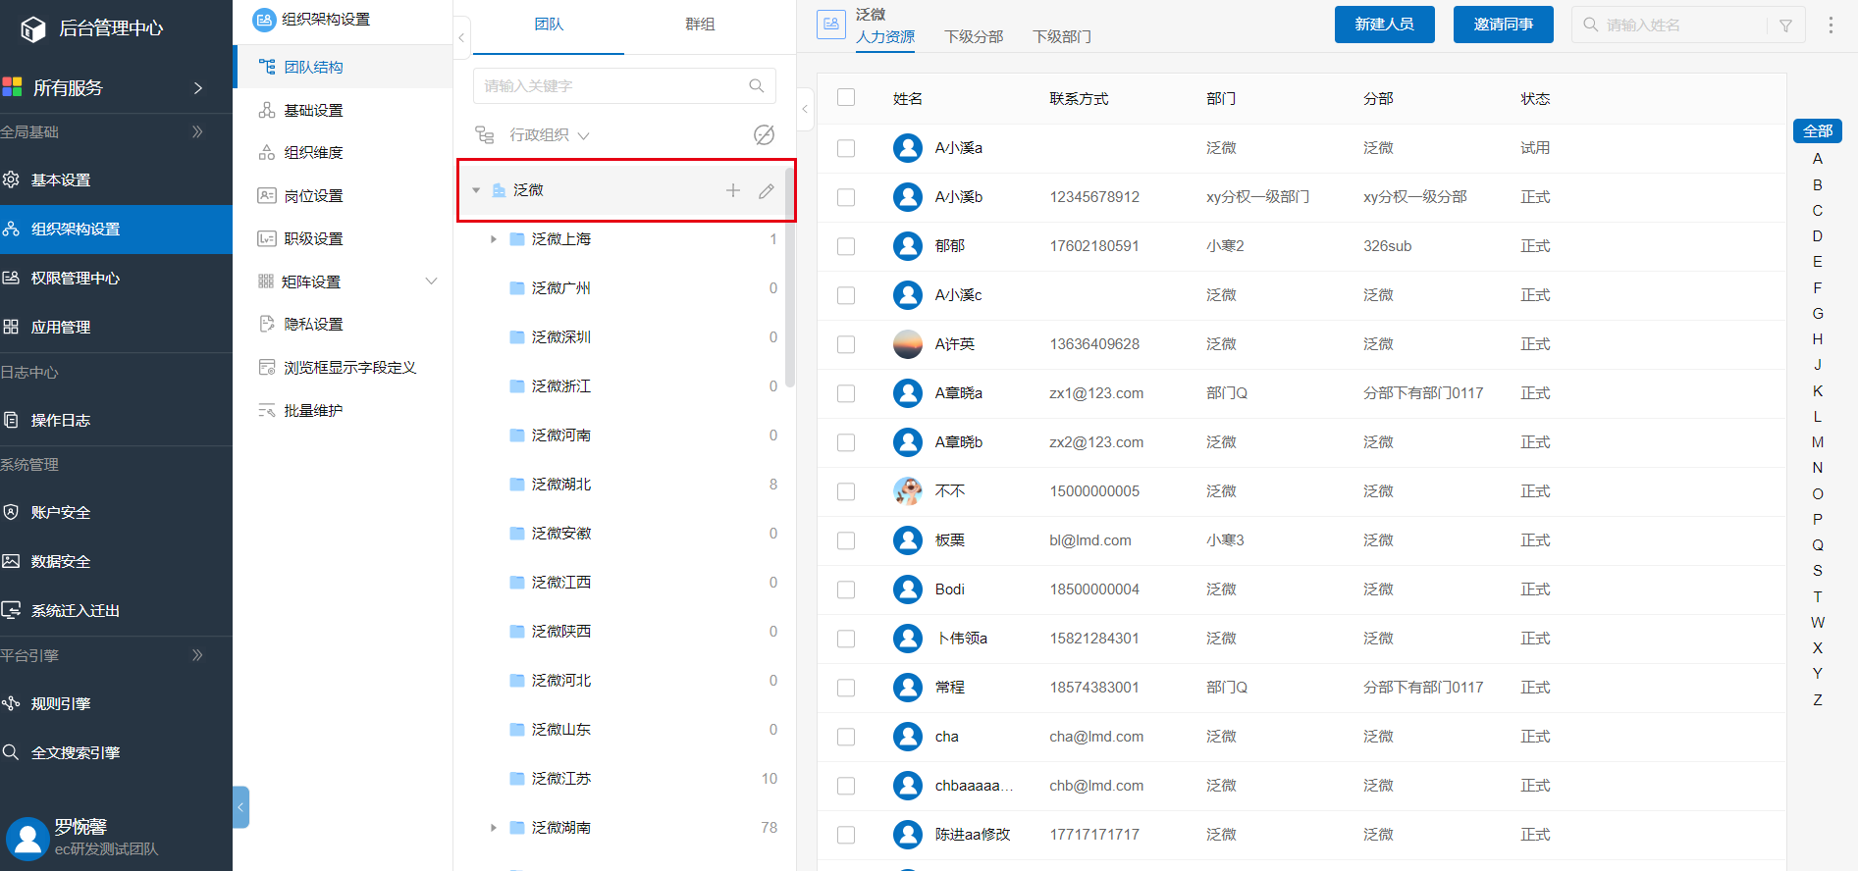The width and height of the screenshot is (1858, 871).
Task: Open the filter funnel icon beside name search
Action: point(1785,26)
